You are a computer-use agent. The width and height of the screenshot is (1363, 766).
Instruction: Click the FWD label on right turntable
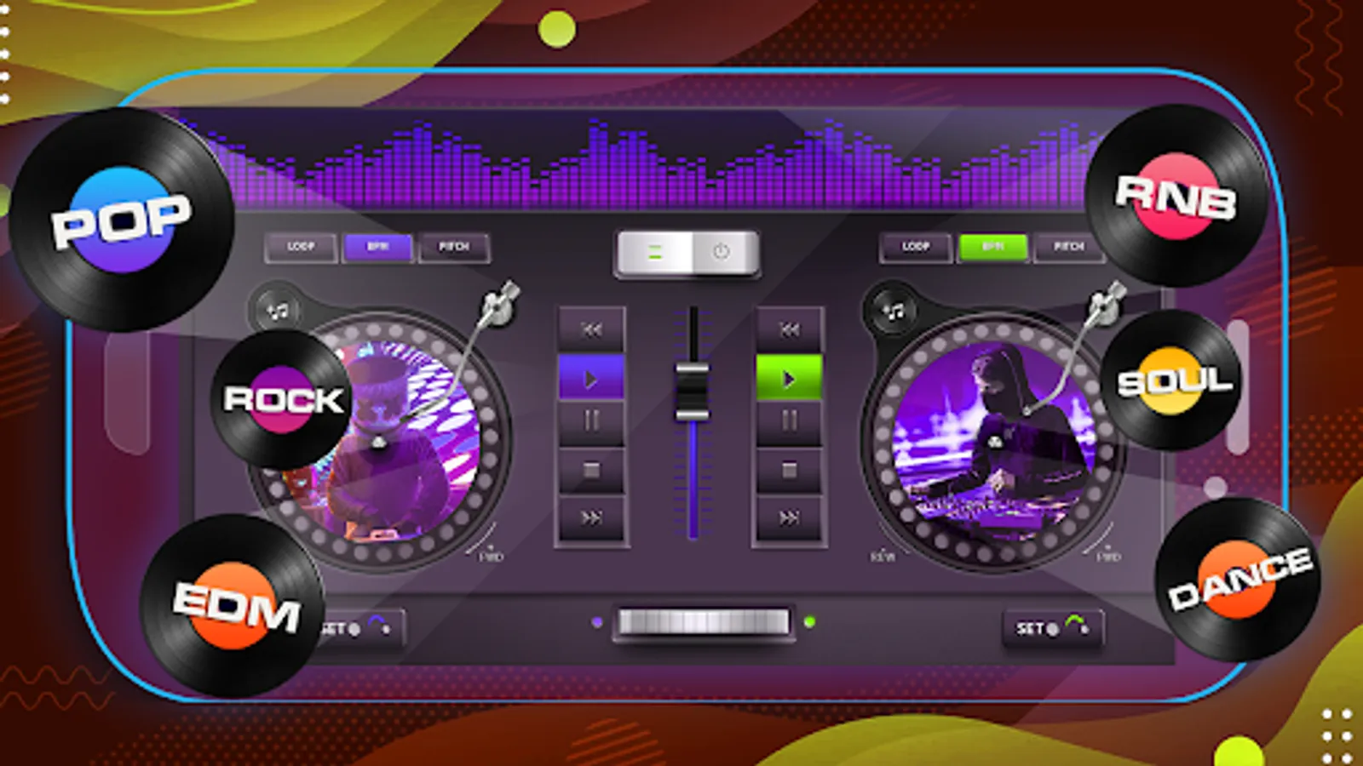pyautogui.click(x=1108, y=557)
